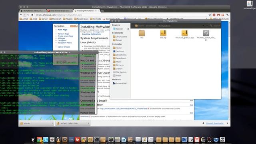Click the Chrome Home button
This screenshot has width=256, height=144.
tap(32, 15)
